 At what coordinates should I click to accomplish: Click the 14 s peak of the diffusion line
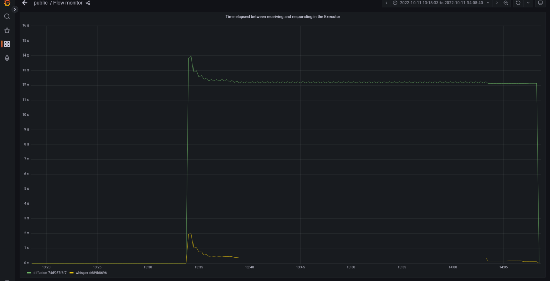pyautogui.click(x=191, y=56)
